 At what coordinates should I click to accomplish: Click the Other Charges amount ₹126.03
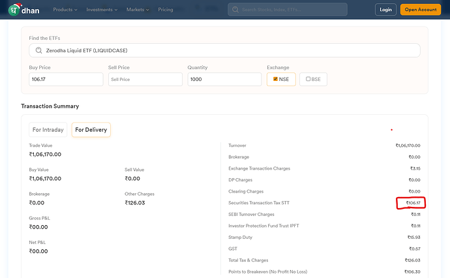point(135,203)
